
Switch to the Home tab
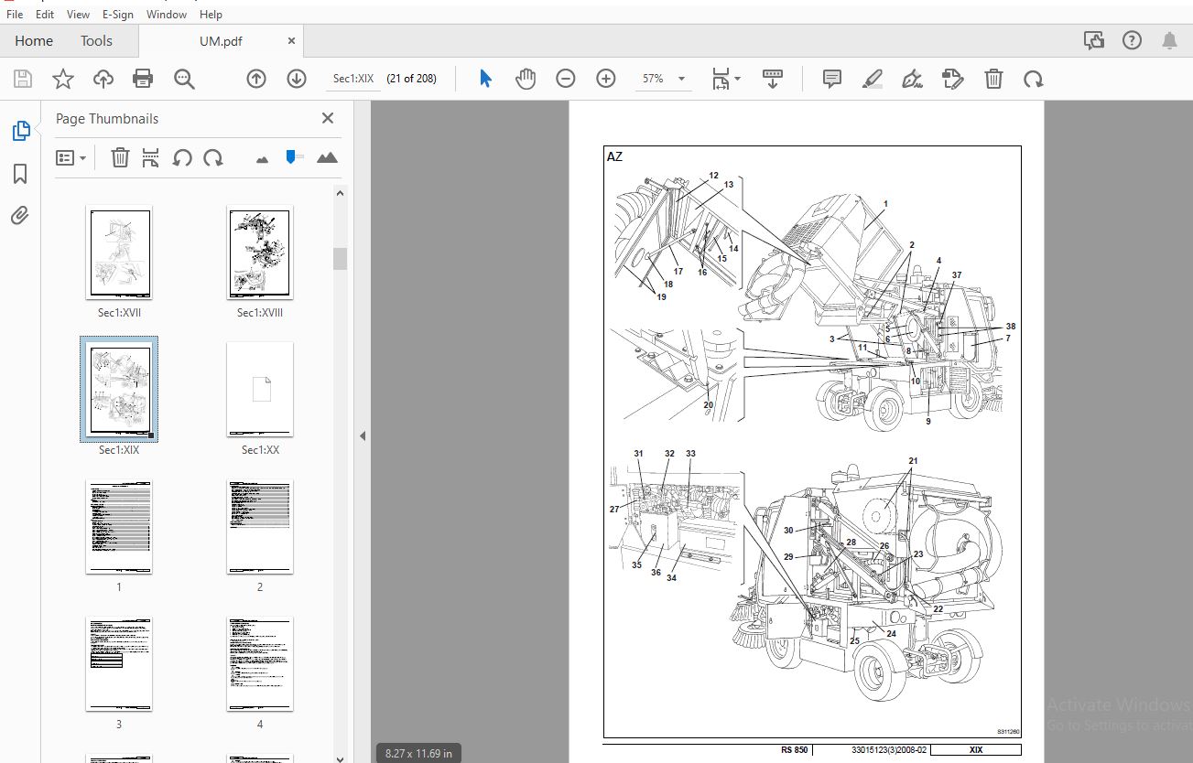click(x=34, y=40)
